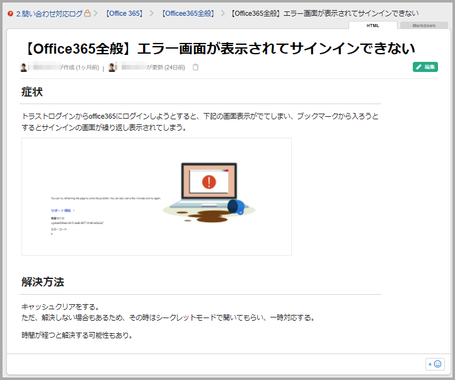
Task: Open the error screen screenshot image
Action: coord(157,197)
